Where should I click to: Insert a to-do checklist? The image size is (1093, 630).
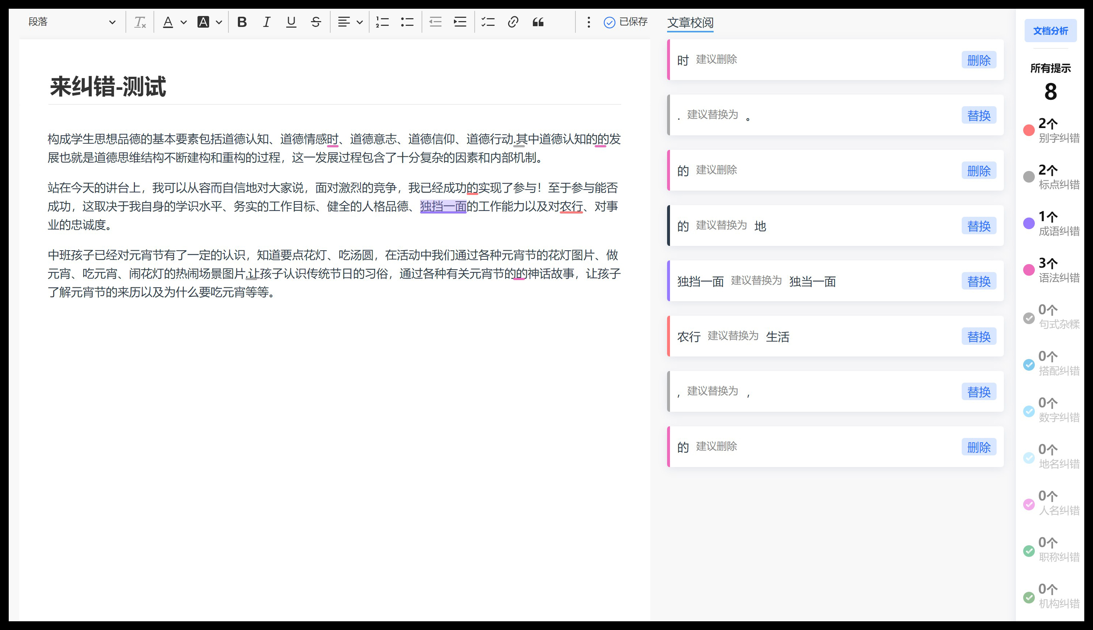coord(488,22)
